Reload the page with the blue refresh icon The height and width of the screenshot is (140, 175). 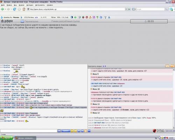tap(14, 9)
